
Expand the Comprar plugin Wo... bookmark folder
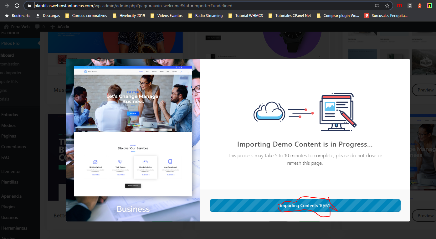338,16
